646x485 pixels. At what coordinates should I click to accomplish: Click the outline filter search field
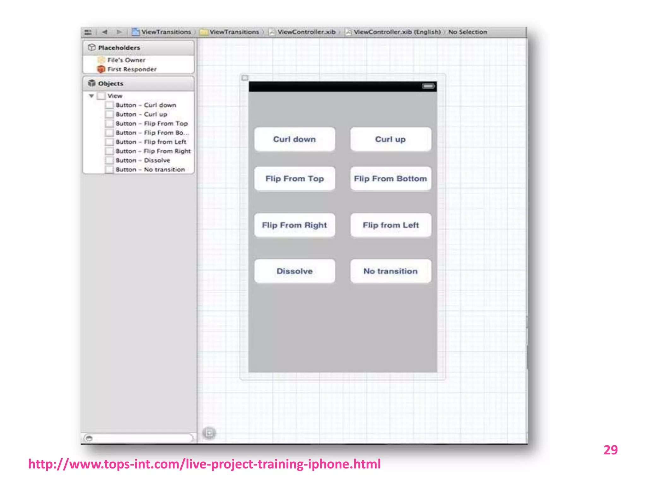(138, 438)
